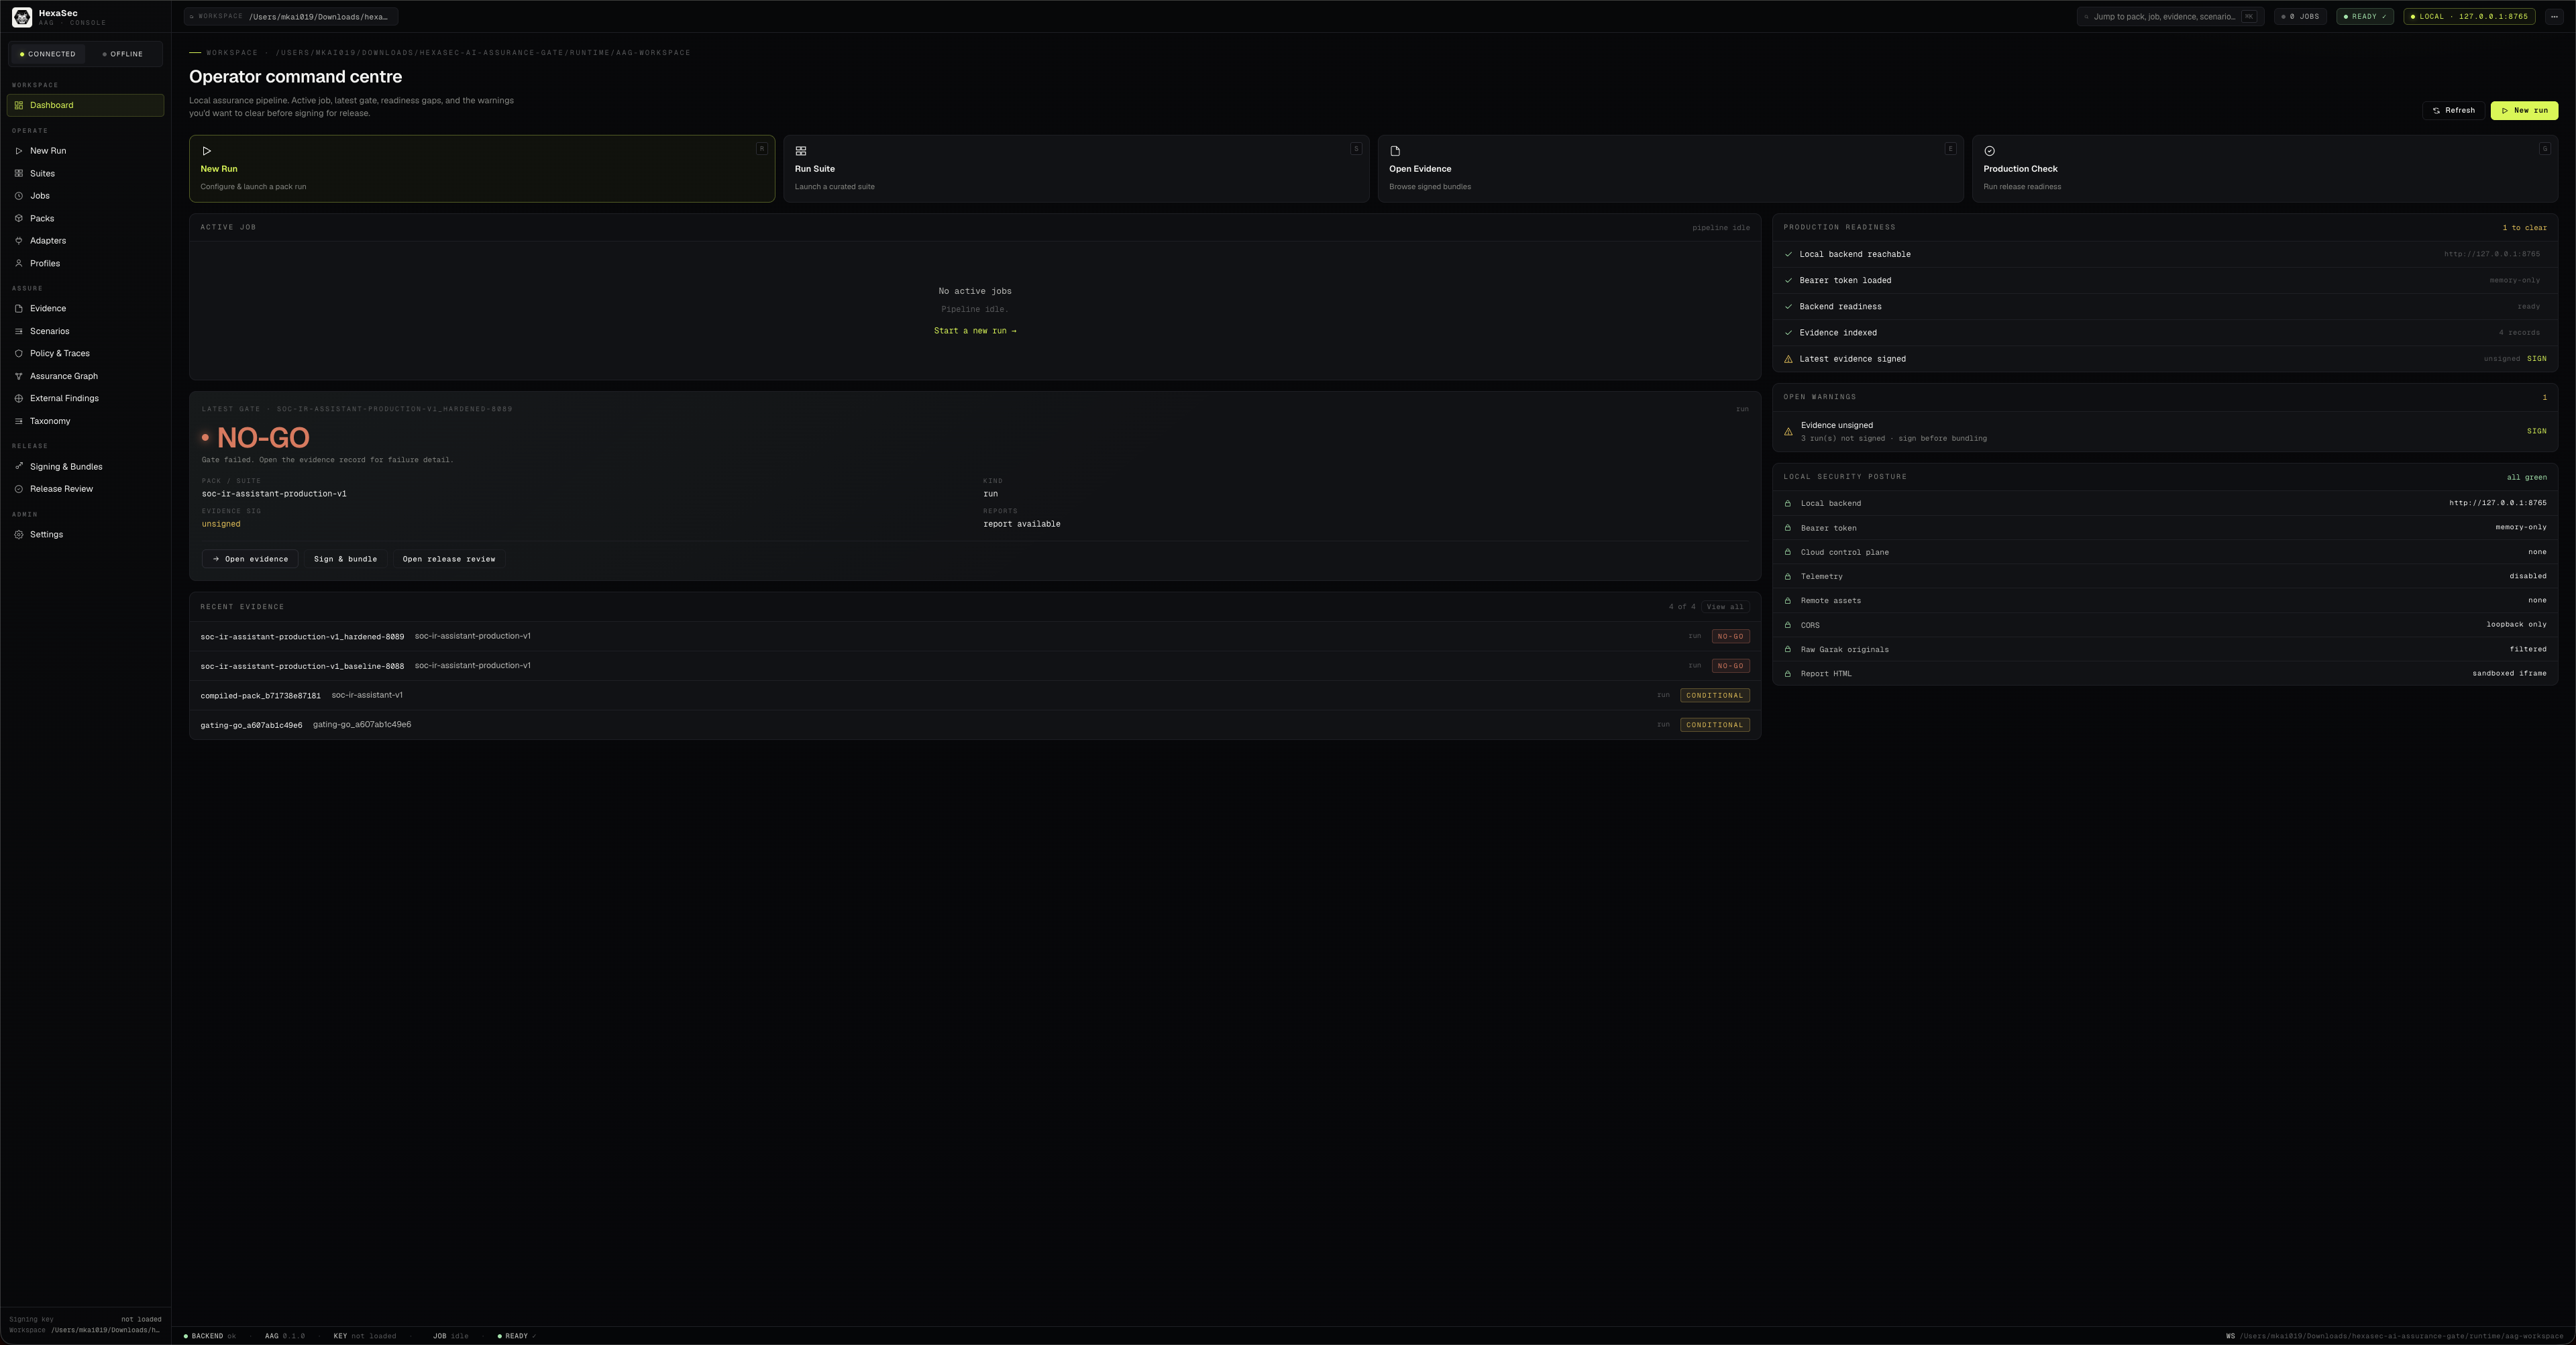Click SIGN next to Latest evidence signed
Viewport: 2576px width, 1345px height.
pos(2537,359)
